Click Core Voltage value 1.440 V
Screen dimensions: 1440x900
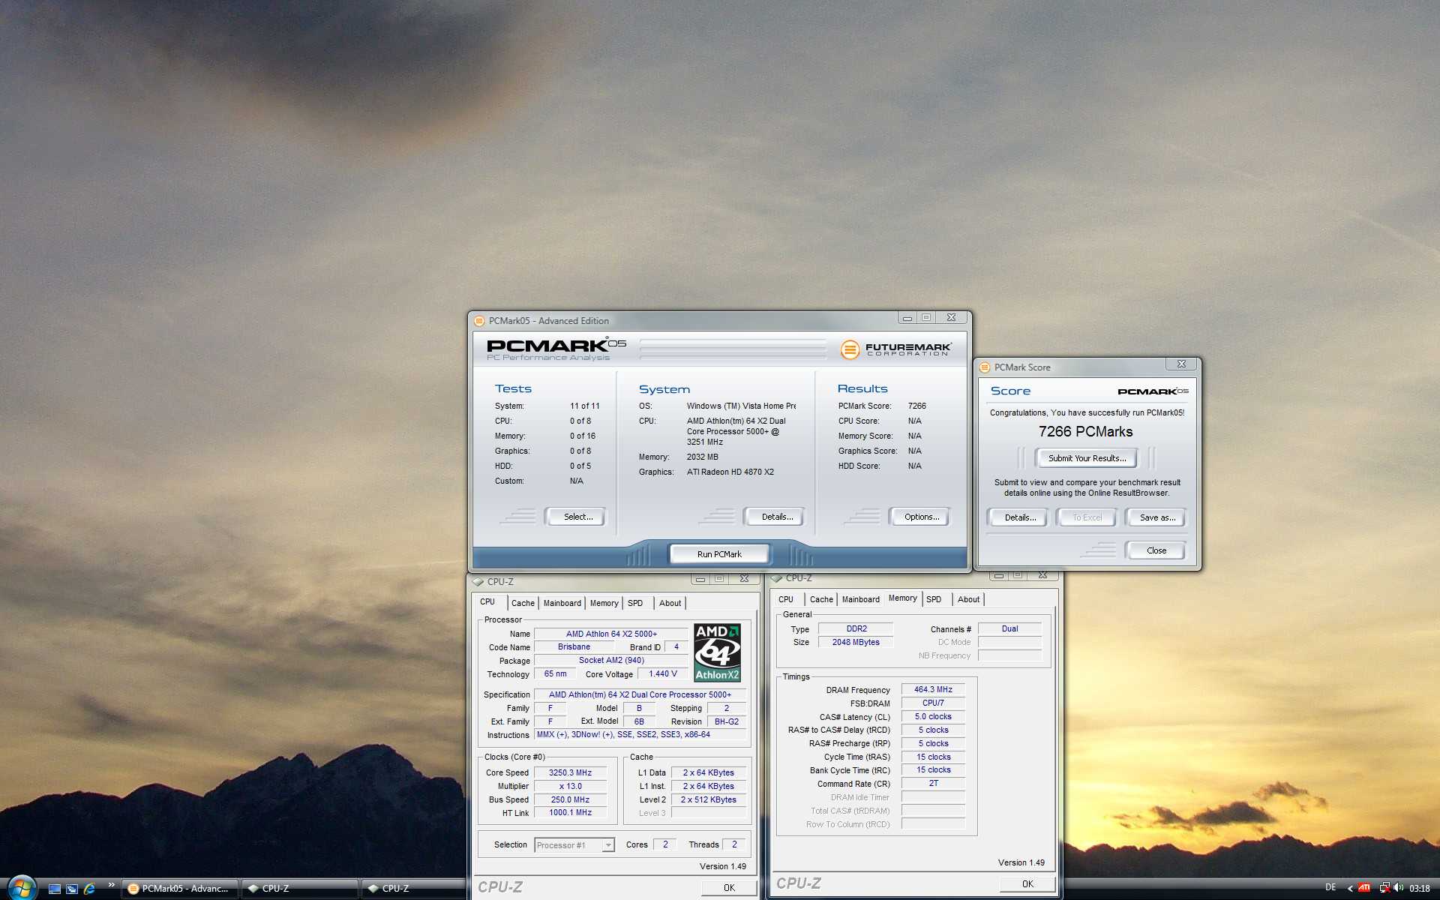tap(662, 673)
